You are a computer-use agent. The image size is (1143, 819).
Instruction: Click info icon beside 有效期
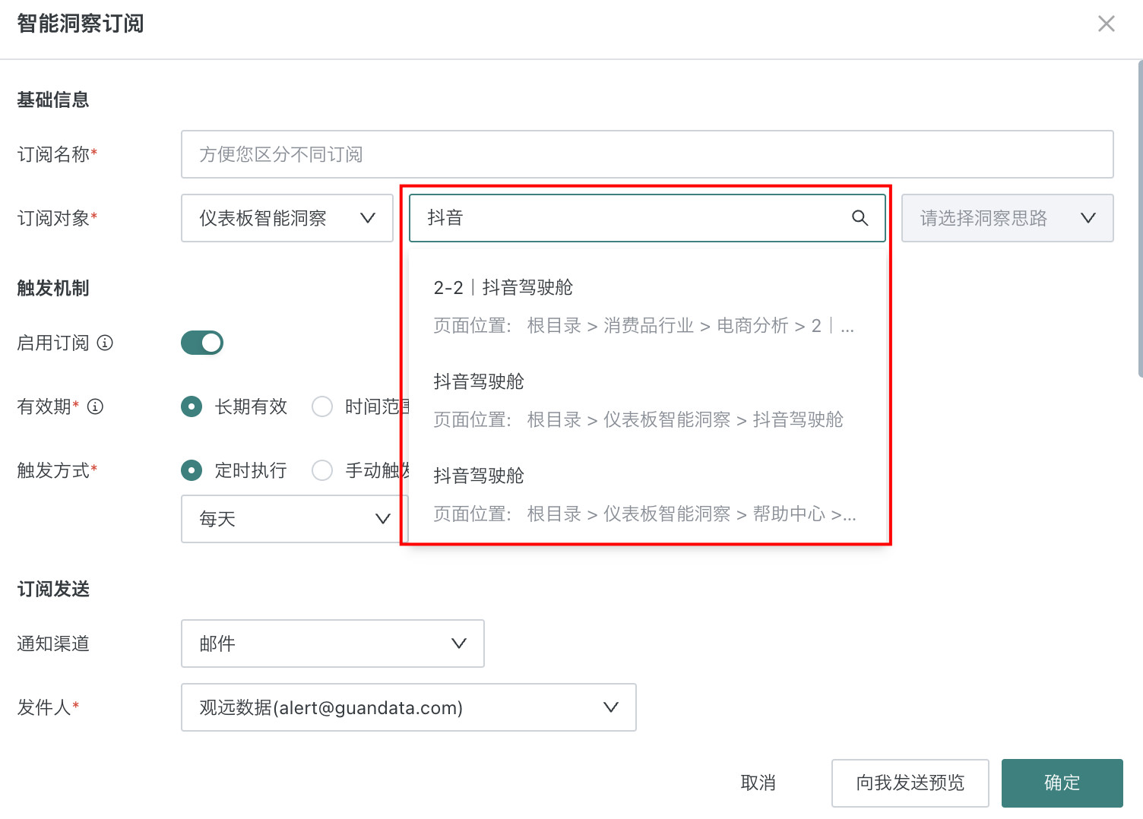96,406
